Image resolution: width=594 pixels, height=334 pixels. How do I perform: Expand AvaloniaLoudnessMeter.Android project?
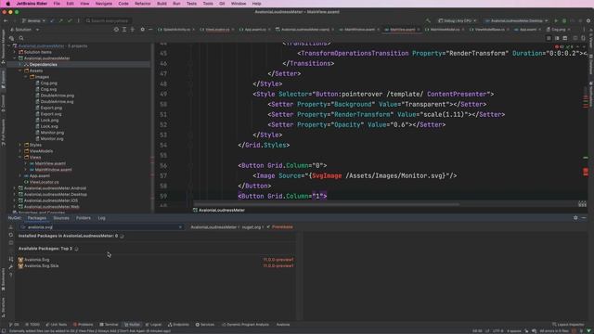click(x=15, y=188)
